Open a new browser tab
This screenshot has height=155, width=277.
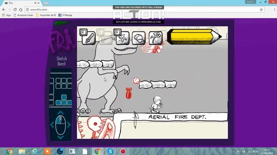tap(46, 3)
